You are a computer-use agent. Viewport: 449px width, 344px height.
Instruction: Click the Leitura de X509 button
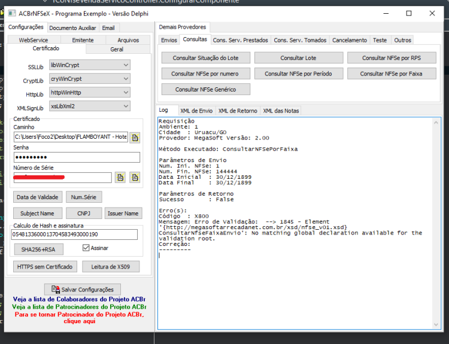pyautogui.click(x=111, y=266)
